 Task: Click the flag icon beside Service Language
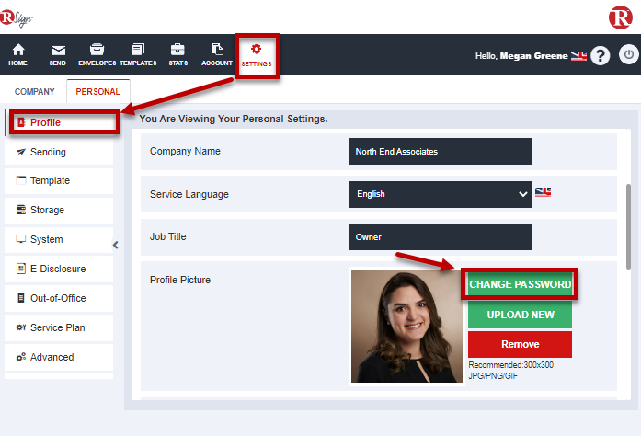pyautogui.click(x=543, y=192)
